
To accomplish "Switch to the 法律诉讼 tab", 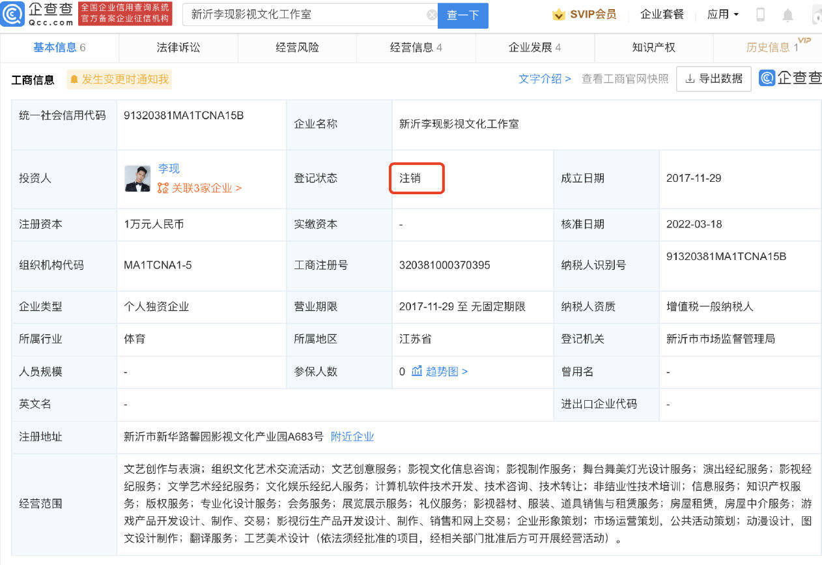I will [178, 48].
